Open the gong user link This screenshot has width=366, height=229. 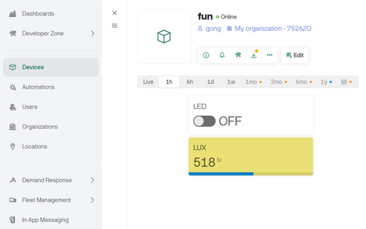pyautogui.click(x=209, y=29)
